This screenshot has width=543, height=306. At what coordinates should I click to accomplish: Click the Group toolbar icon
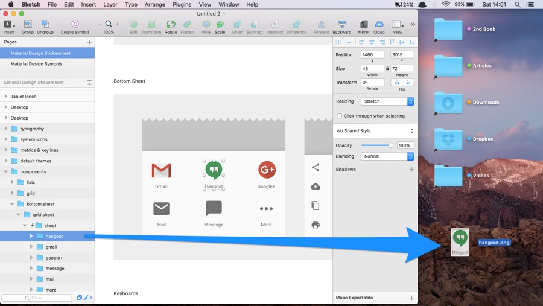[28, 27]
